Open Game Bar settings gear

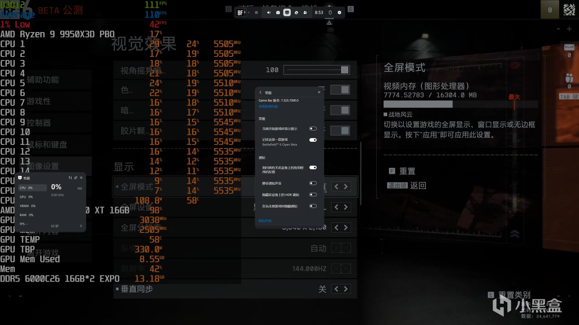click(339, 13)
